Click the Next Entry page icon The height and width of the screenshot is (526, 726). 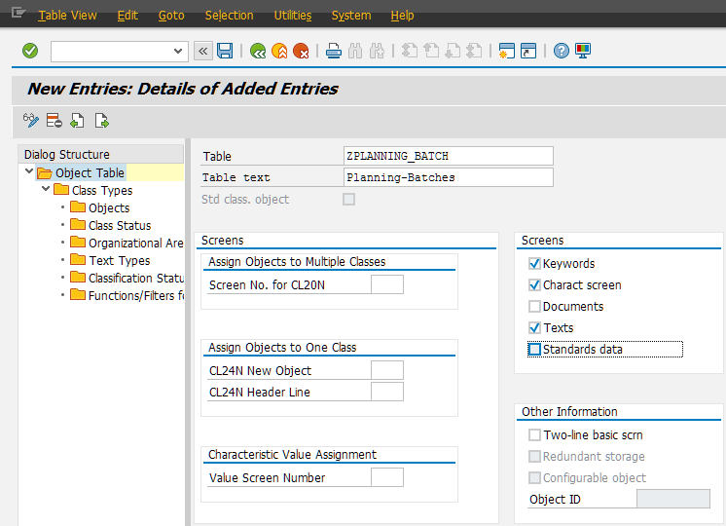pos(101,121)
